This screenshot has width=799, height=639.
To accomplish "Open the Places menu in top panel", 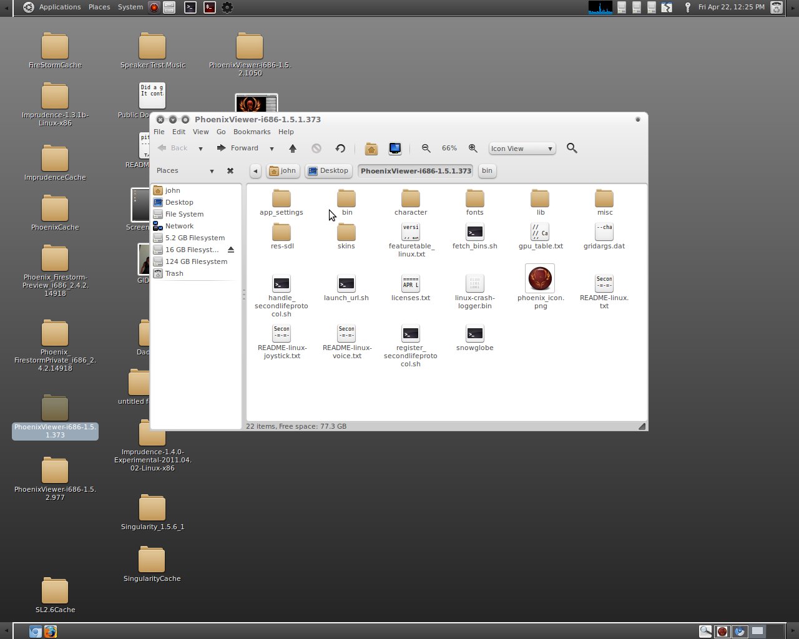I will [99, 7].
